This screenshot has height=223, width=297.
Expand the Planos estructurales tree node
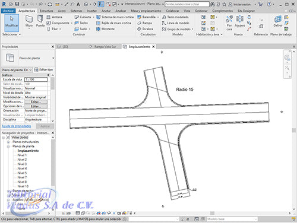[x=8, y=142]
